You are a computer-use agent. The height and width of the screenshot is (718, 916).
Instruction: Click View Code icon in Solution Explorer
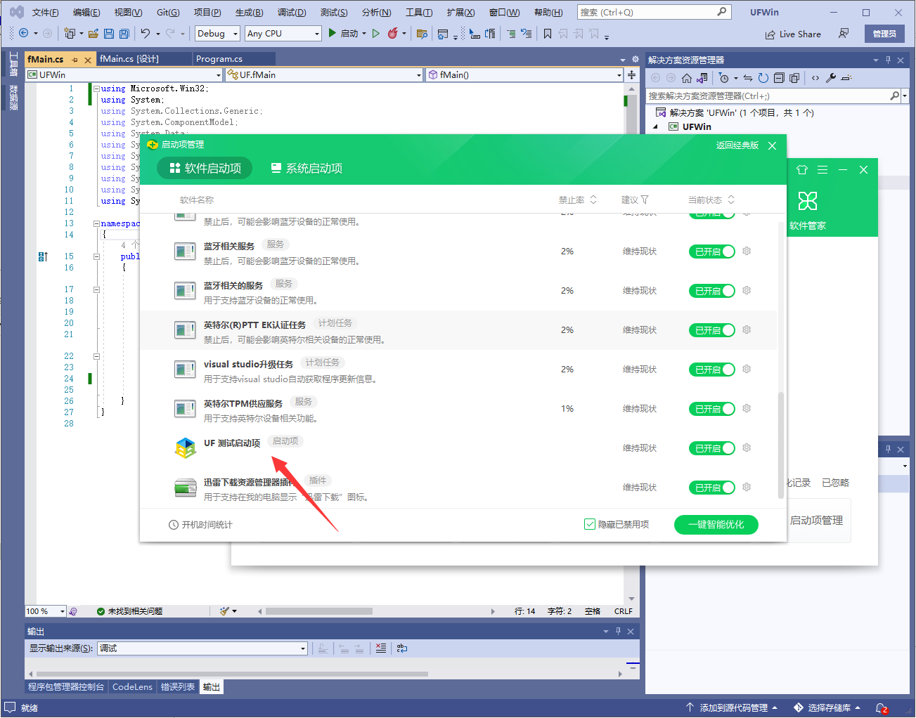(815, 78)
